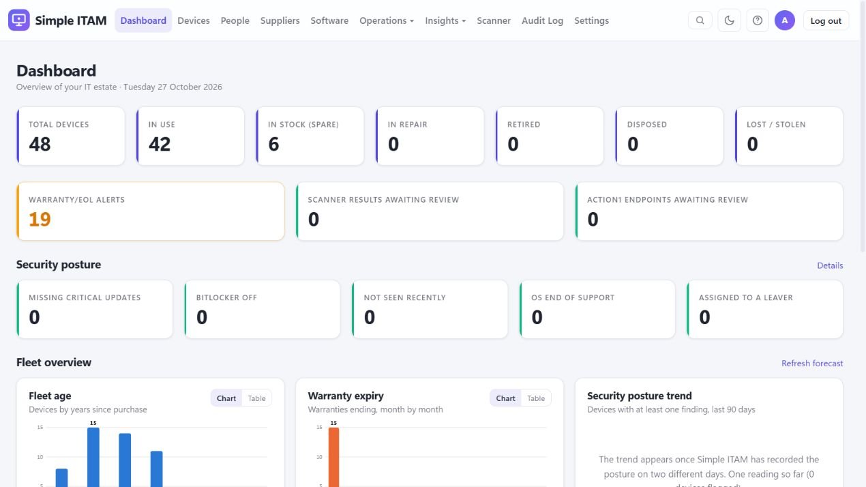Open the Scanner page

coord(494,20)
